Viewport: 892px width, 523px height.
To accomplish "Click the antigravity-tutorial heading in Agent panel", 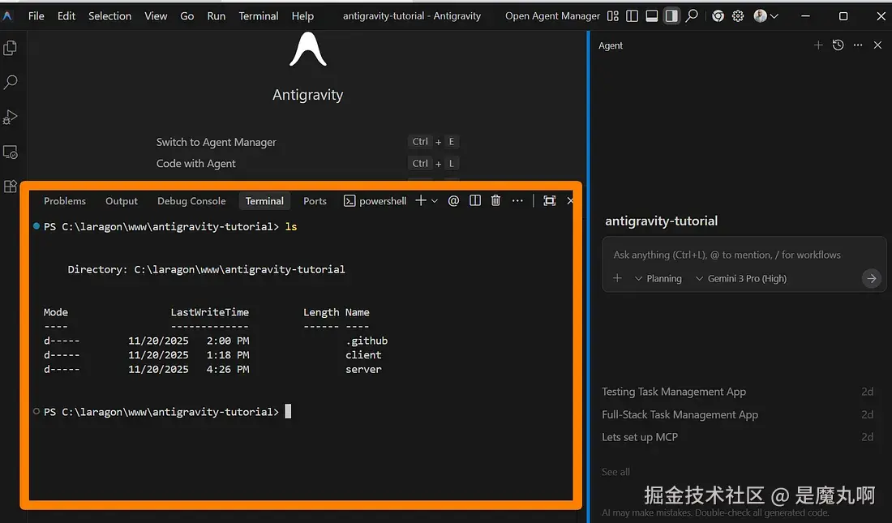I will tap(661, 221).
